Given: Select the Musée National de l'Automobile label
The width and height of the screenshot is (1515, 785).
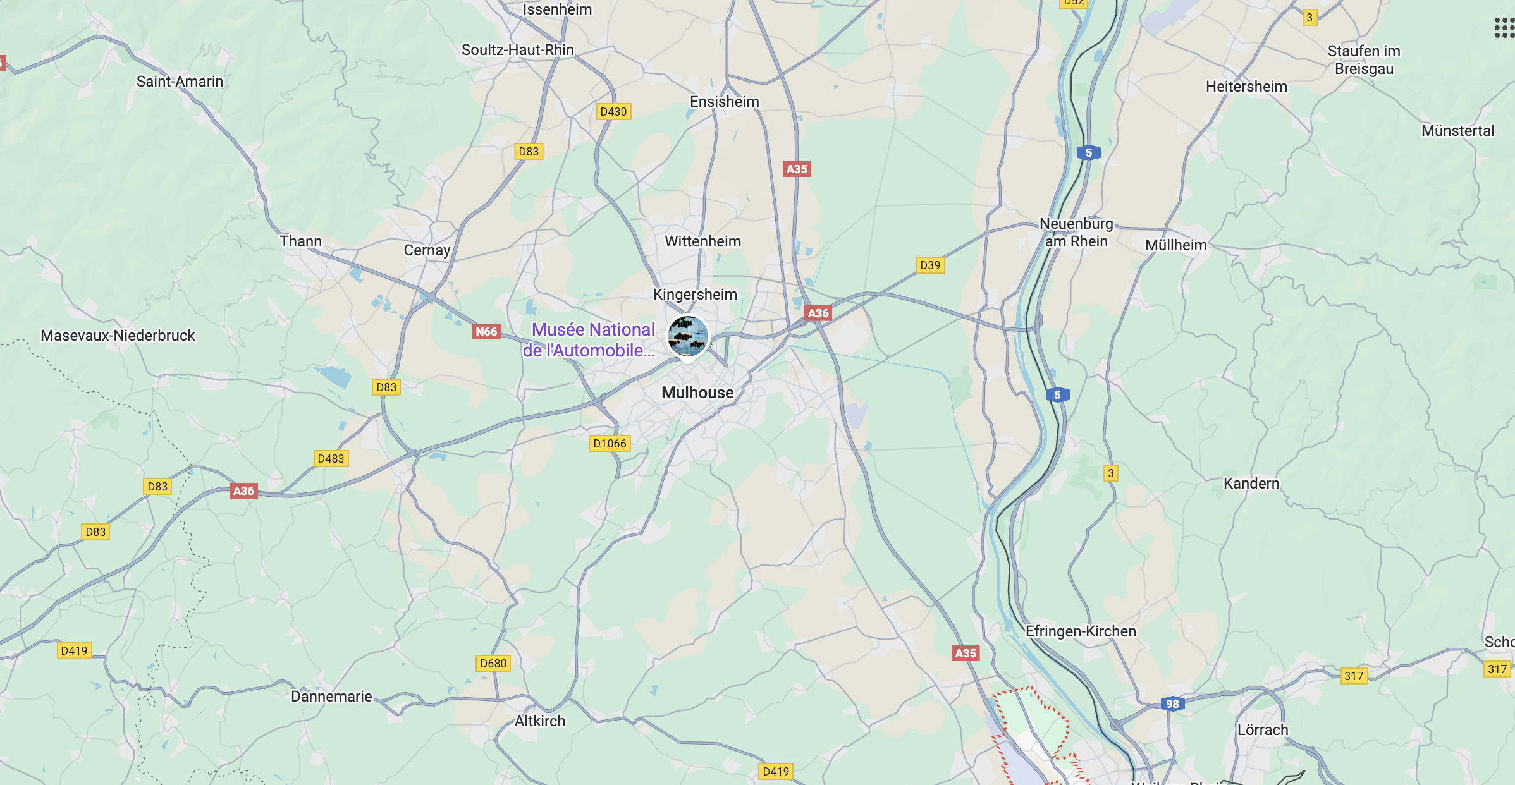Looking at the screenshot, I should [589, 339].
